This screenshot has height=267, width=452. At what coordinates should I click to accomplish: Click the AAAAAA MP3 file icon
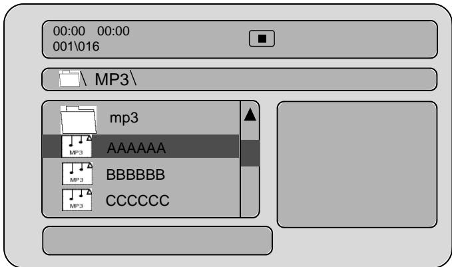tap(77, 146)
